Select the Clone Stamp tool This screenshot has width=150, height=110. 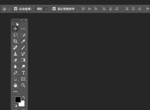(15, 54)
